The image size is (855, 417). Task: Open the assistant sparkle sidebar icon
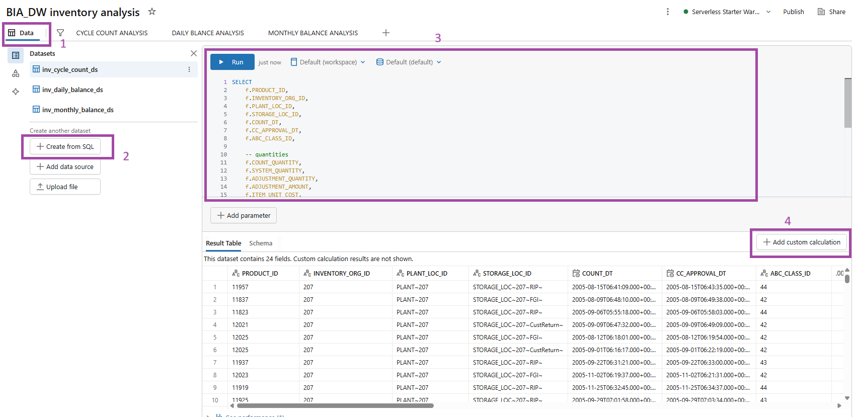[x=16, y=92]
